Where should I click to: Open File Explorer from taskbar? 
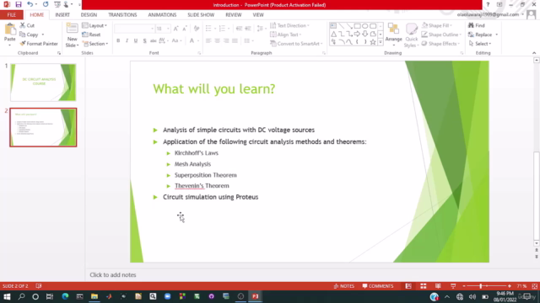[x=94, y=296]
